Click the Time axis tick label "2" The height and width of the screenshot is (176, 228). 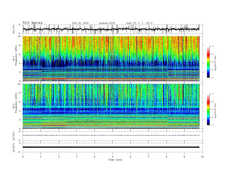pyautogui.click(x=59, y=157)
